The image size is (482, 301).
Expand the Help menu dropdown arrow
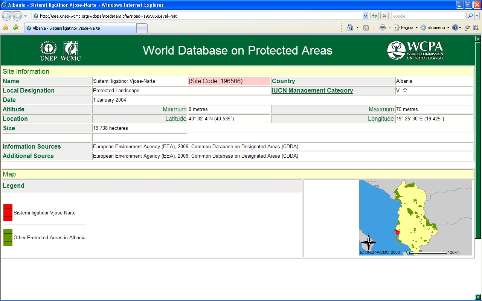click(x=460, y=27)
